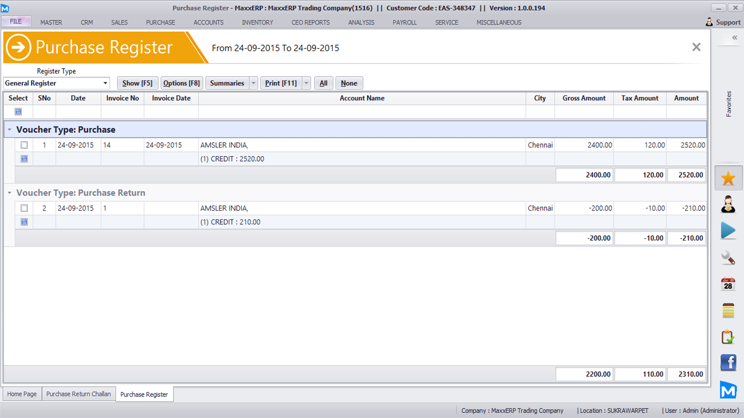Open the Summaries dropdown arrow
Image resolution: width=744 pixels, height=418 pixels.
click(253, 83)
